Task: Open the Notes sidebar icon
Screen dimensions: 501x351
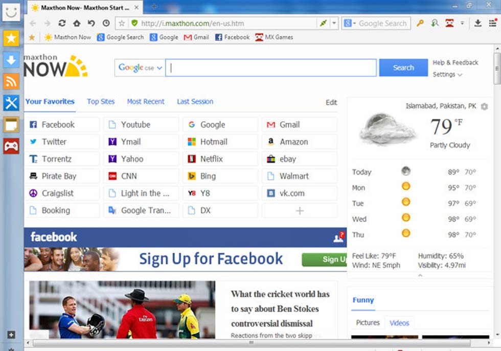Action: [11, 125]
